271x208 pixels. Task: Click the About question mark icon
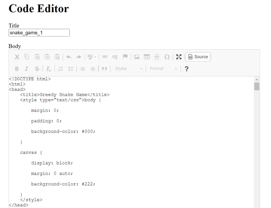(x=186, y=69)
